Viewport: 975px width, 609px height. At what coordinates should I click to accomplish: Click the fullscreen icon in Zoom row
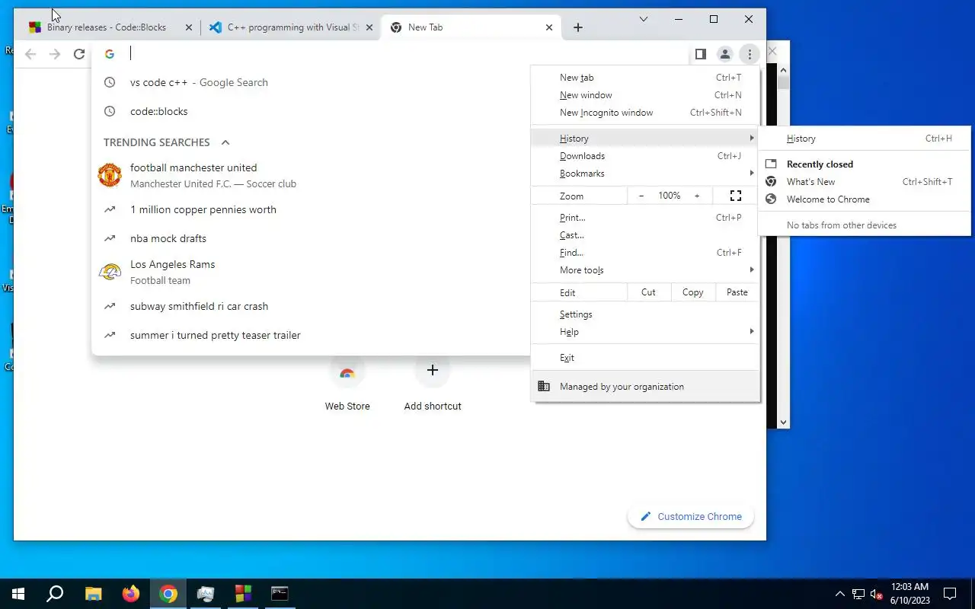pos(736,196)
